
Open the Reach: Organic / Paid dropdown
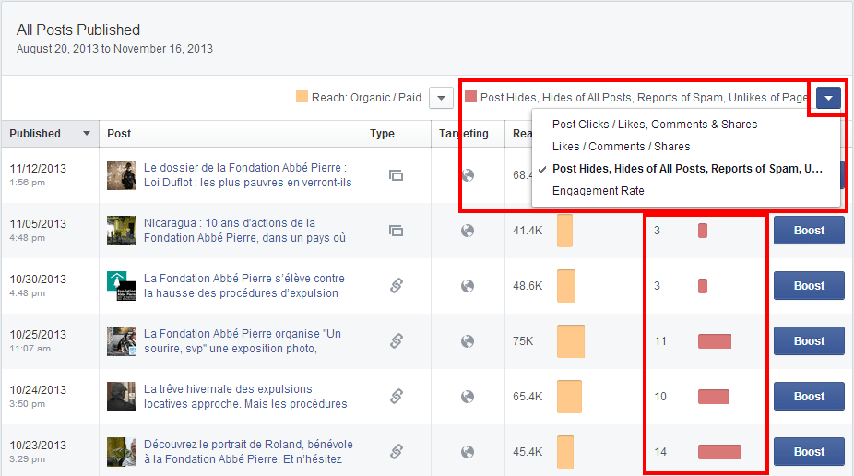click(x=441, y=98)
